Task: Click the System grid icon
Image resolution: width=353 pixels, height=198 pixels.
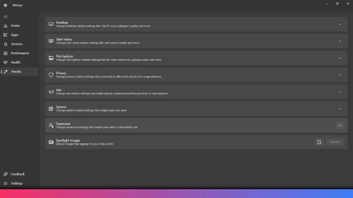Action: click(x=51, y=109)
